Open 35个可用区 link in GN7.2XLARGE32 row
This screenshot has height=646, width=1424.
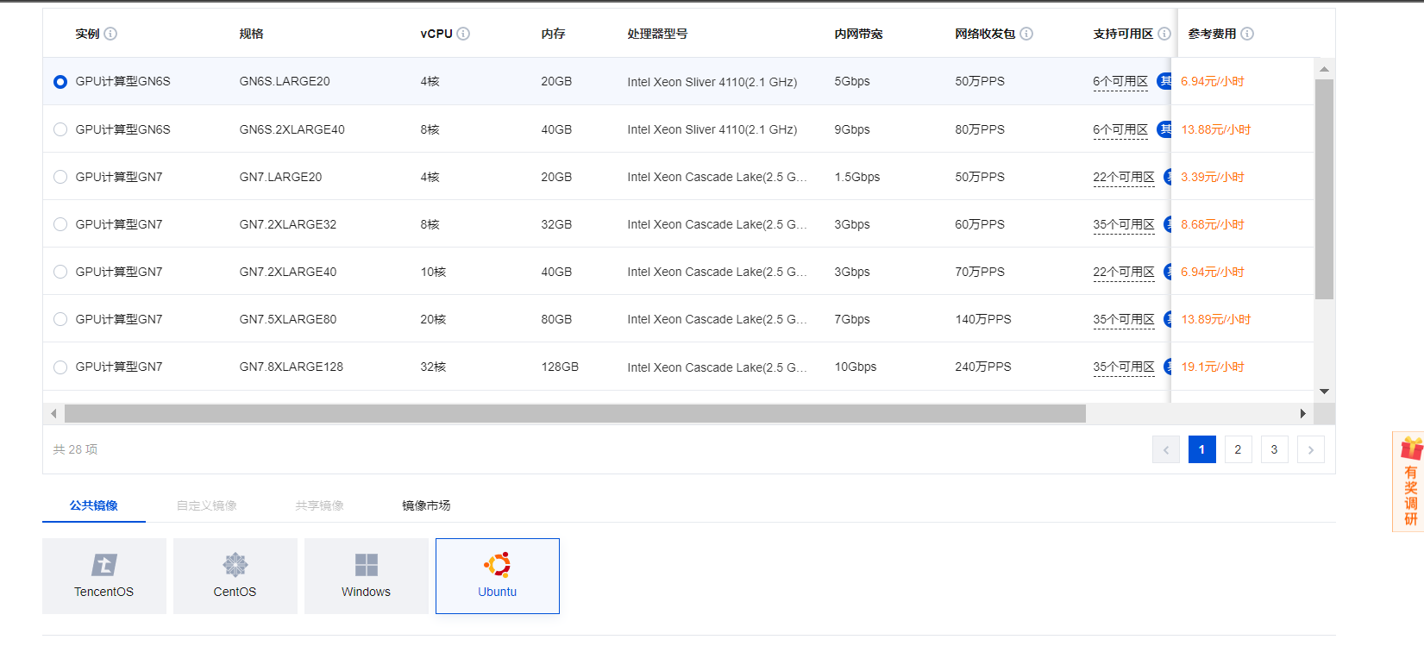1124,224
